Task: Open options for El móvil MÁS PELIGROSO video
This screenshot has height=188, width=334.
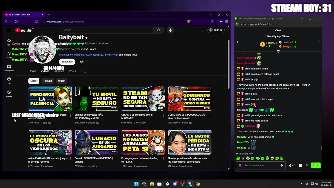Action: pyautogui.click(x=117, y=115)
